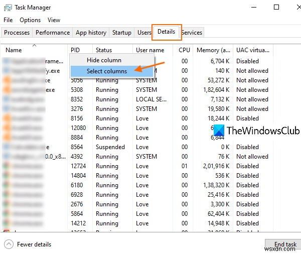Switch to the Processes tab
This screenshot has width=301, height=254.
[17, 33]
